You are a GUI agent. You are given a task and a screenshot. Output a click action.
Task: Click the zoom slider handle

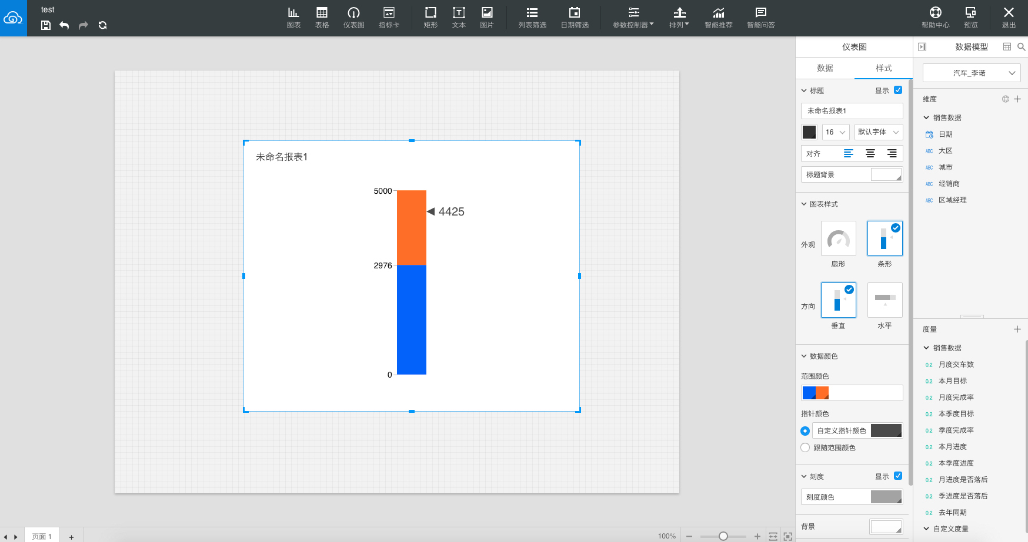tap(723, 536)
